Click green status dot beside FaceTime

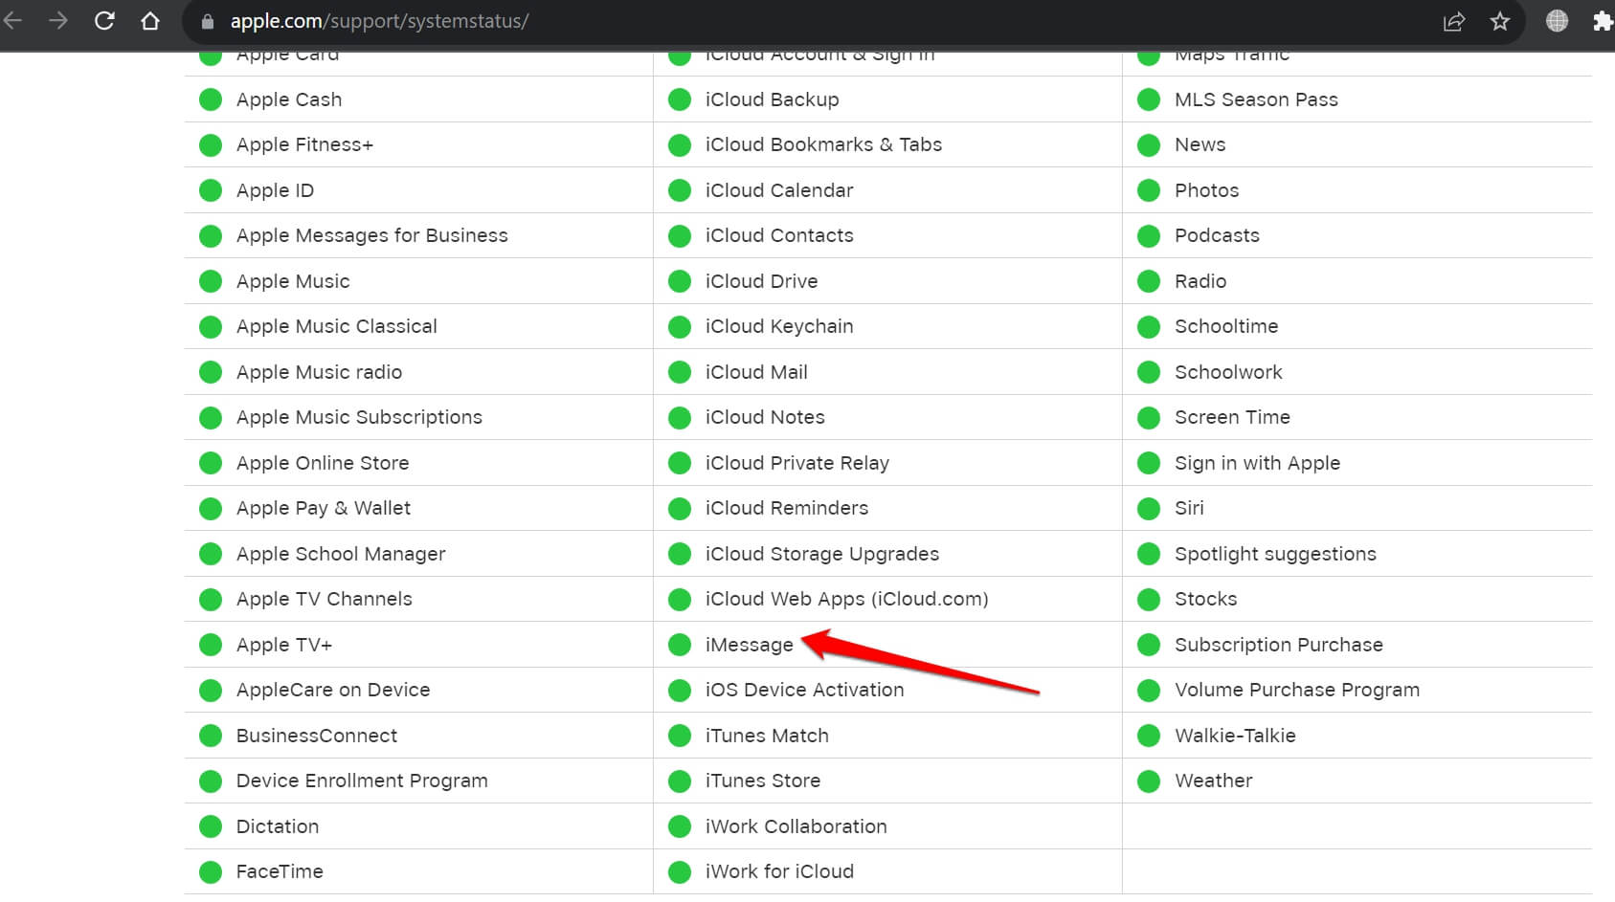(211, 871)
